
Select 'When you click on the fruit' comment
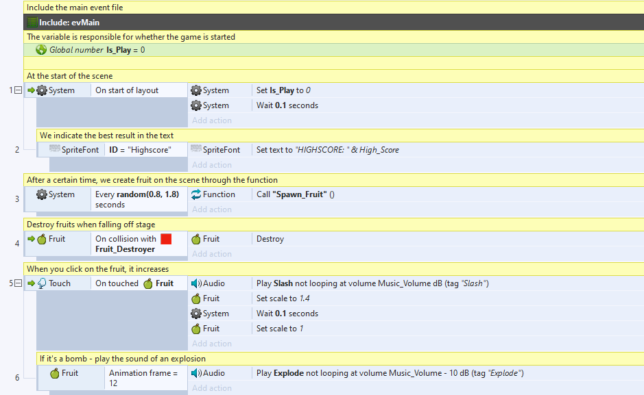click(x=333, y=269)
